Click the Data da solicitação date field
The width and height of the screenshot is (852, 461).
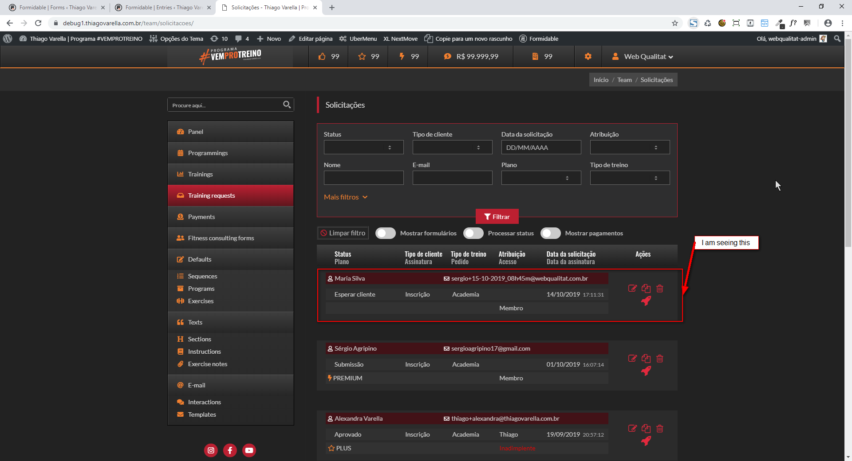click(541, 148)
